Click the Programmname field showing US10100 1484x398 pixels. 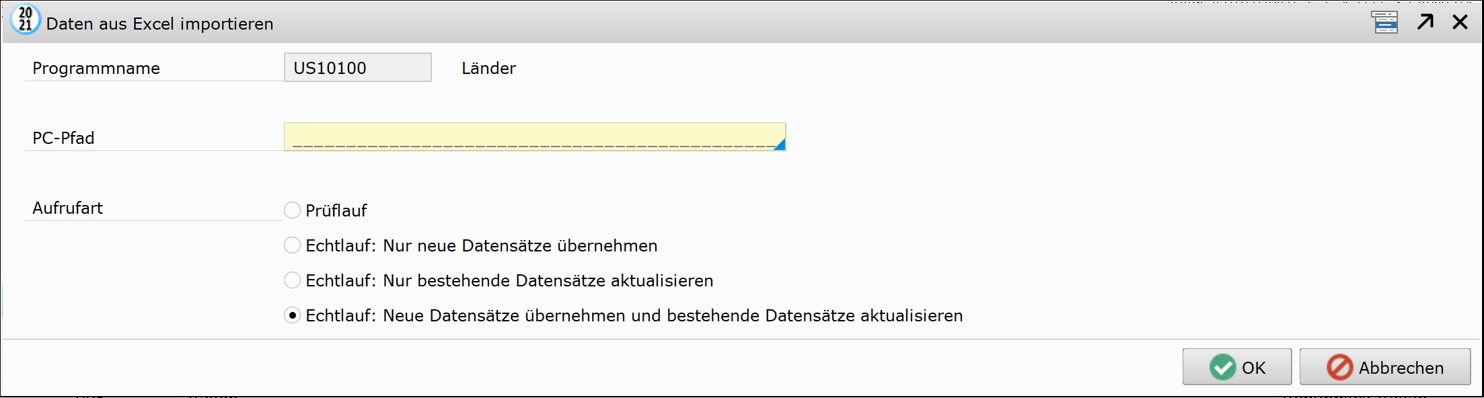point(358,67)
